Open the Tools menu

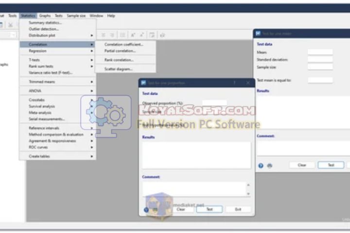(13, 16)
